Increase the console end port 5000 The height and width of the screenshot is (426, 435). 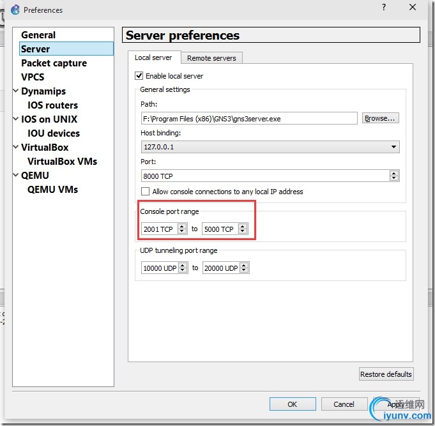pyautogui.click(x=243, y=226)
